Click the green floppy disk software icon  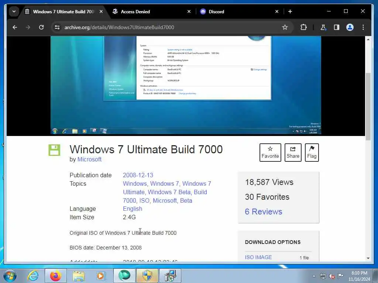click(54, 150)
